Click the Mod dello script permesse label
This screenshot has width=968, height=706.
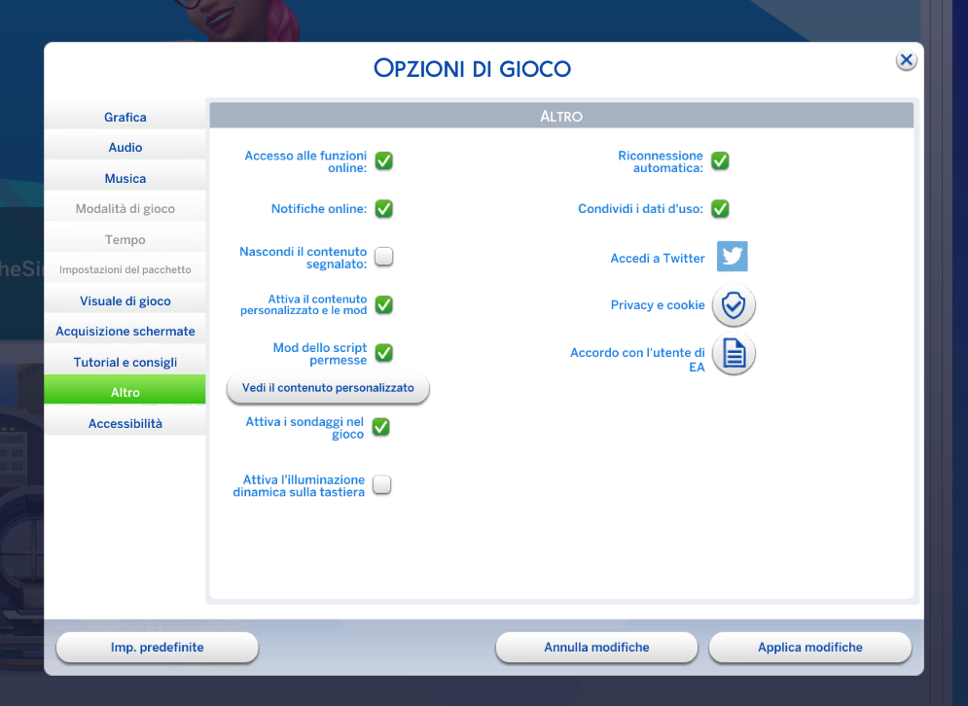[x=320, y=354]
